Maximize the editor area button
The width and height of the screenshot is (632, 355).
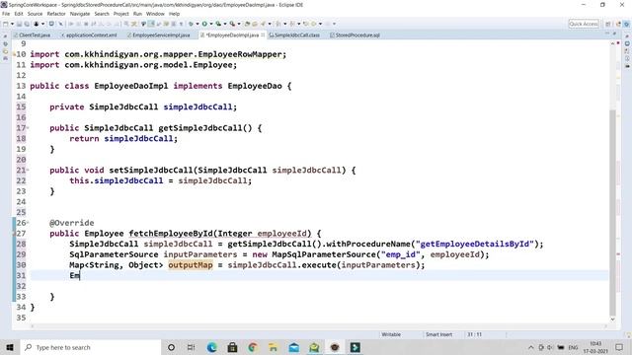pos(614,33)
